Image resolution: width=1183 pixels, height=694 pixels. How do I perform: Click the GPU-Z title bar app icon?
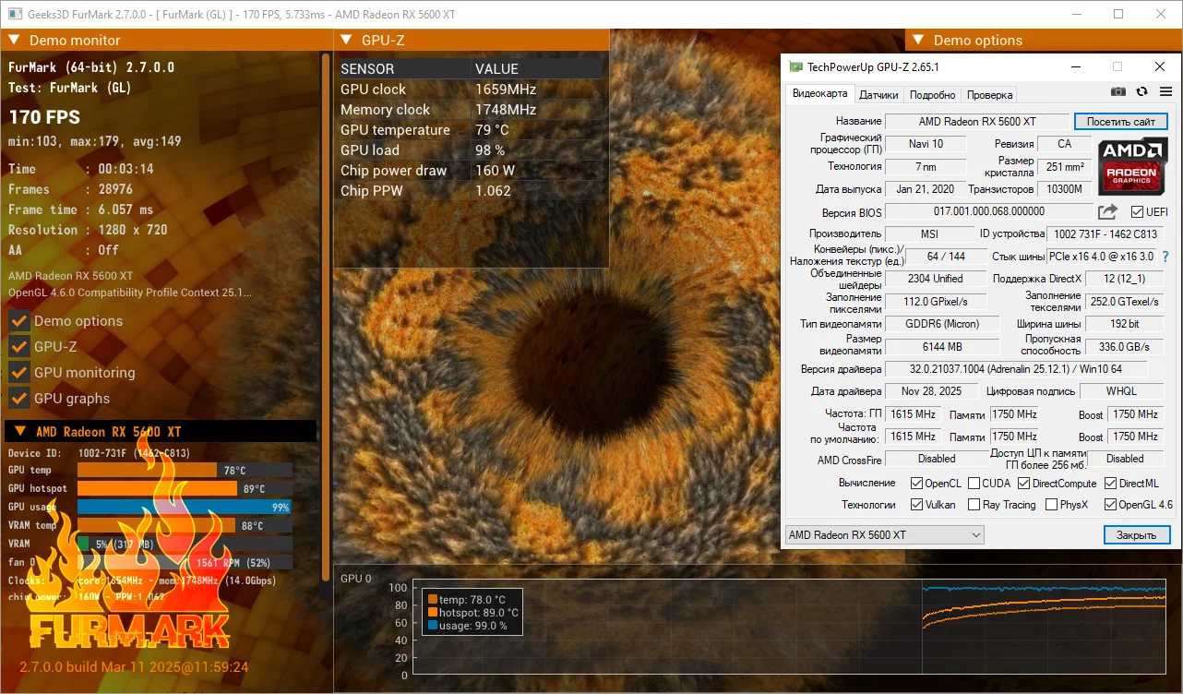(x=795, y=66)
